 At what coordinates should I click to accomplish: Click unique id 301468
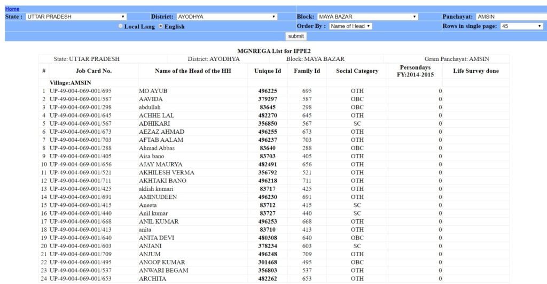tap(268, 263)
